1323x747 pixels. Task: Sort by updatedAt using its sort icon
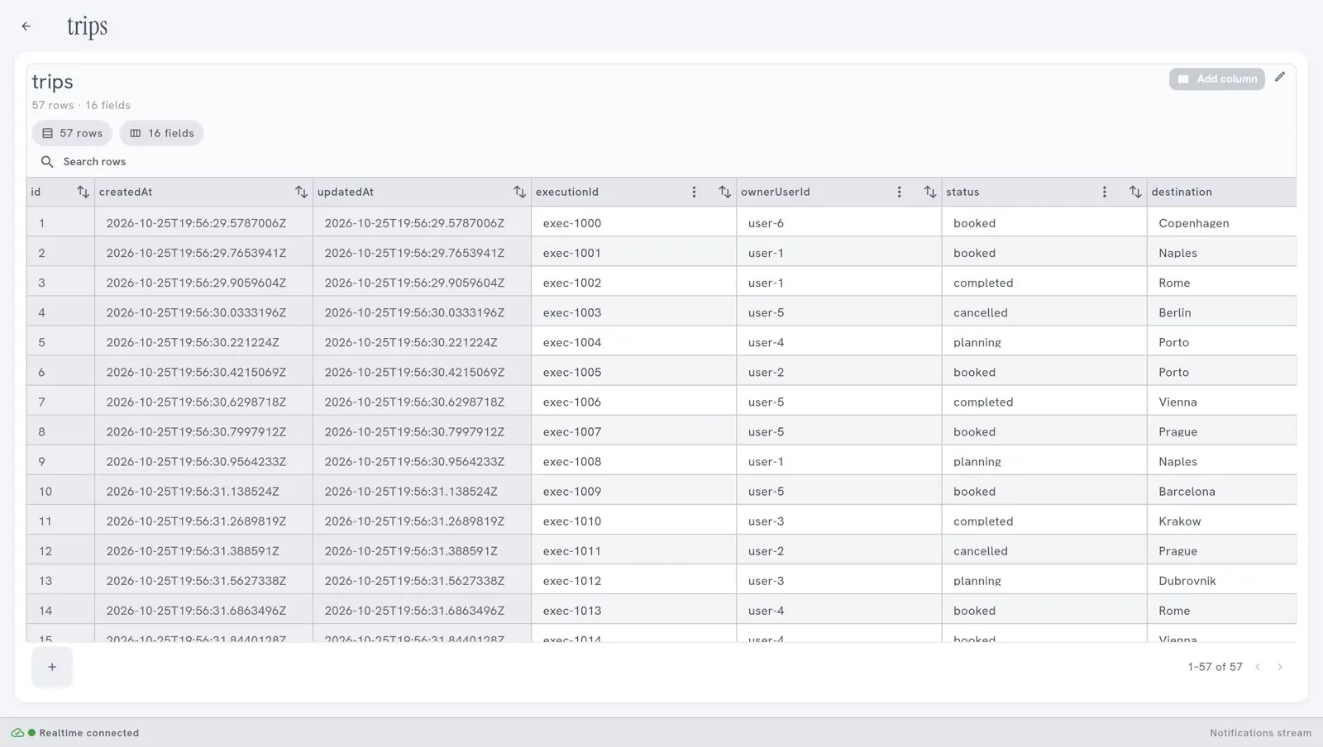519,192
